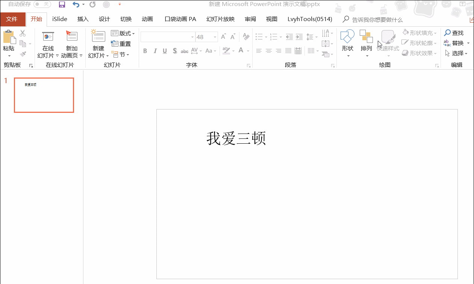This screenshot has height=284, width=474.
Task: Toggle Italic formatting button
Action: click(x=155, y=51)
